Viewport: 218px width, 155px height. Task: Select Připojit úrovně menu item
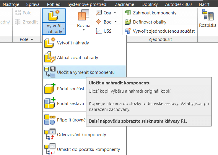tap(64, 120)
